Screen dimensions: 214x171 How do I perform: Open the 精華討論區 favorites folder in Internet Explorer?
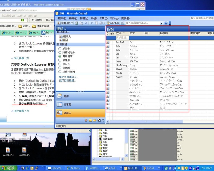coord(42,26)
